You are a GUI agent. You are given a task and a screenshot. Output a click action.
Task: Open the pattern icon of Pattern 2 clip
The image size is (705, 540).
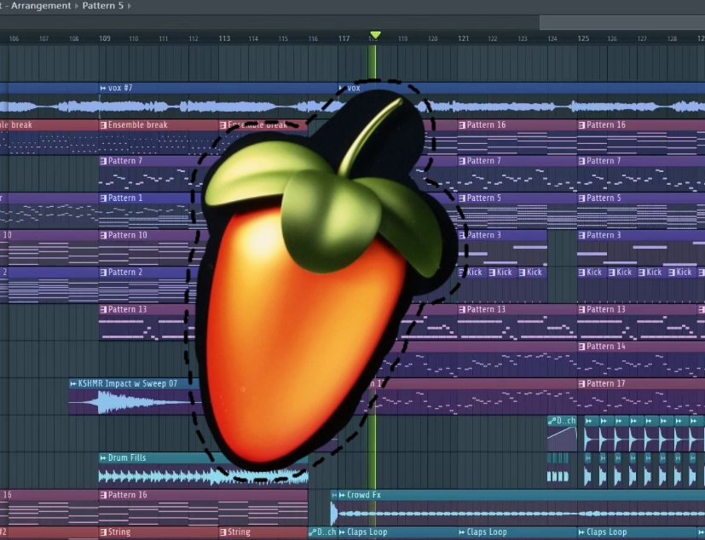(x=103, y=273)
